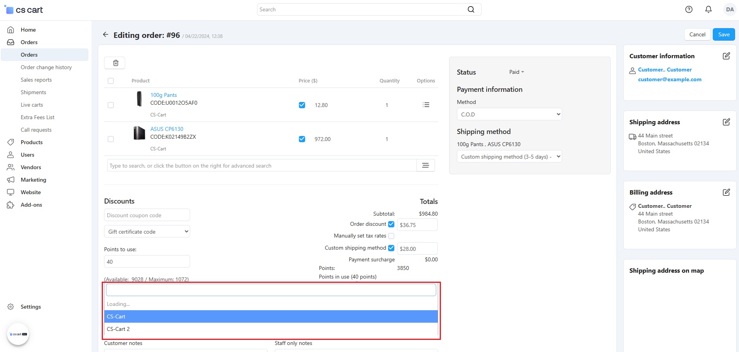This screenshot has height=352, width=739.
Task: Navigate to Order change history
Action: tap(46, 67)
